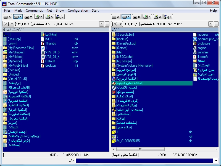Select the [My Shapes] folder icon
221x166 pixels.
pos(5,52)
